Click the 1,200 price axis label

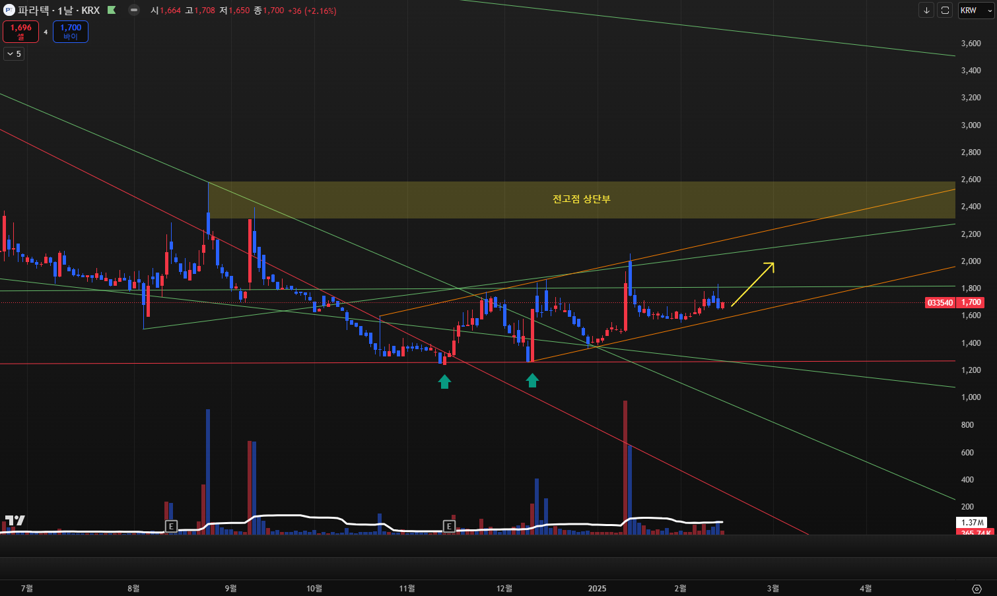(x=971, y=370)
